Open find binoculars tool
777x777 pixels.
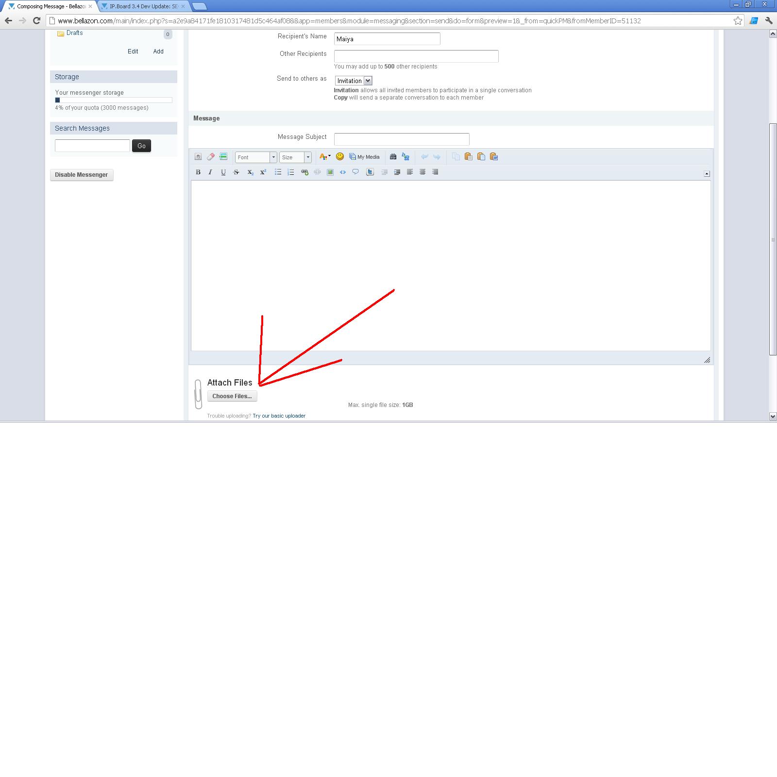pos(393,156)
